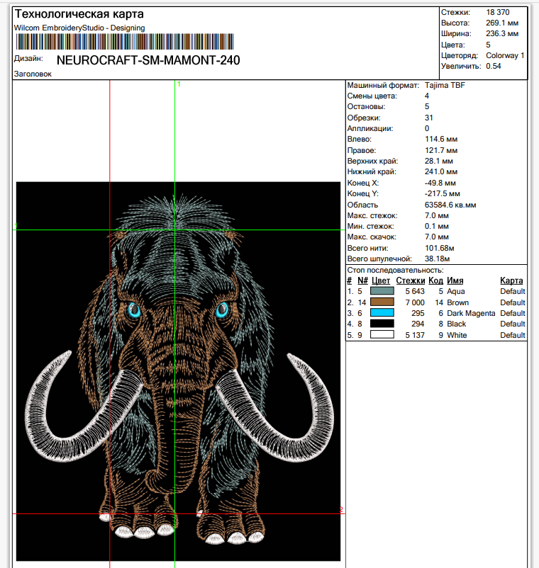Click the Aqua color swatch
Viewport: 539px width, 568px height.
(x=382, y=291)
